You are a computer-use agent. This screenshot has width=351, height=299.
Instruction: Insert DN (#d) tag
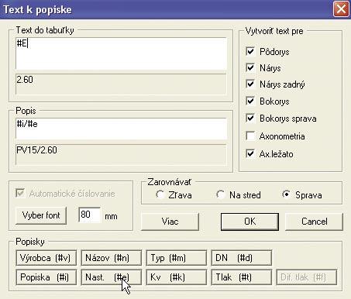point(242,258)
